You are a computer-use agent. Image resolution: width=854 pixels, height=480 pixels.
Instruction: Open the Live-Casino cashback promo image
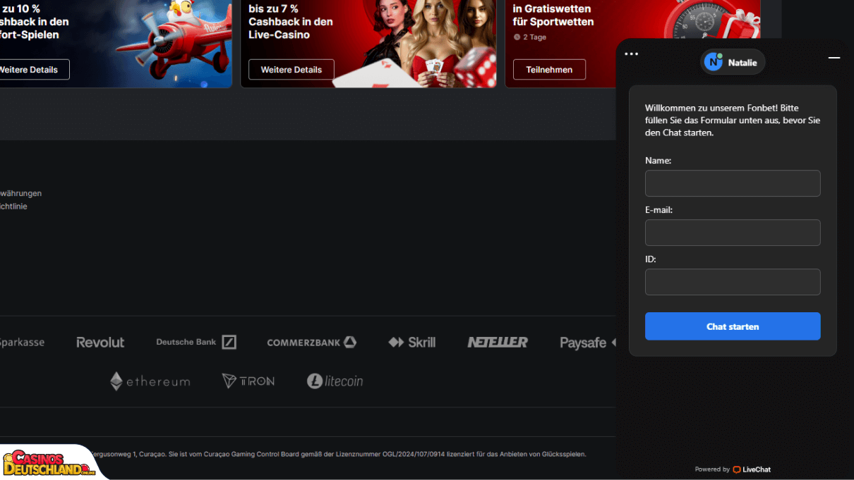pos(368,44)
